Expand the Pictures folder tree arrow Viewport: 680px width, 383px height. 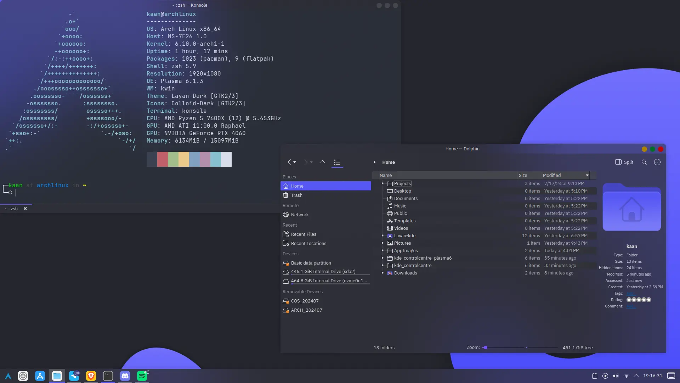tap(382, 243)
